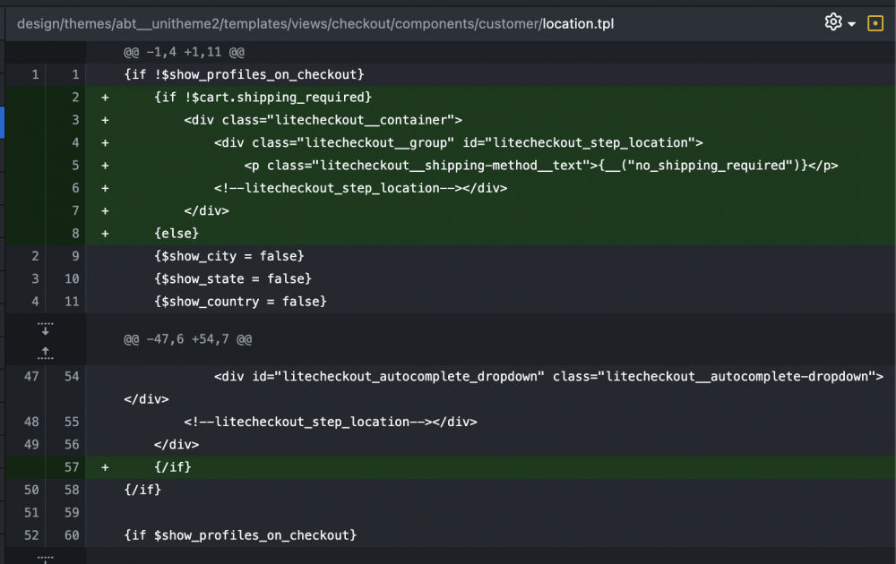Click old line number 47 in gutter
The image size is (896, 564).
click(x=31, y=376)
